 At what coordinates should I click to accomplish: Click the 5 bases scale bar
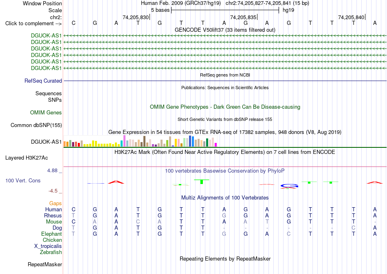225,10
